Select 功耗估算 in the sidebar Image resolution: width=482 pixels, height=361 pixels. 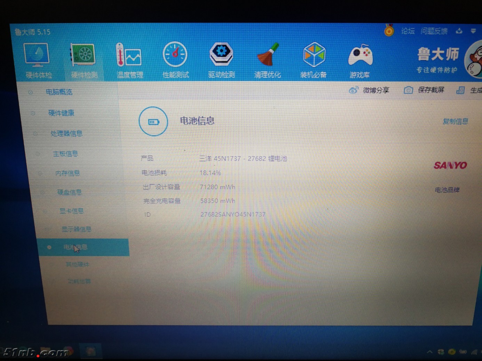pos(79,281)
